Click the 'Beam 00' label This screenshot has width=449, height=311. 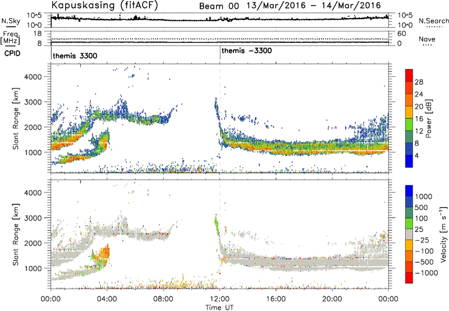point(219,6)
